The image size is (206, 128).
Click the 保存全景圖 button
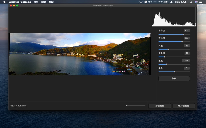point(184,106)
